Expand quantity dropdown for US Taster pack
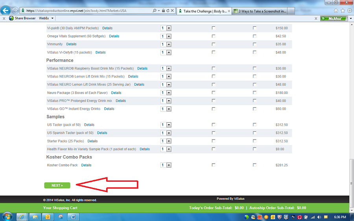Viewport: 354px width, 221px height. coord(169,125)
